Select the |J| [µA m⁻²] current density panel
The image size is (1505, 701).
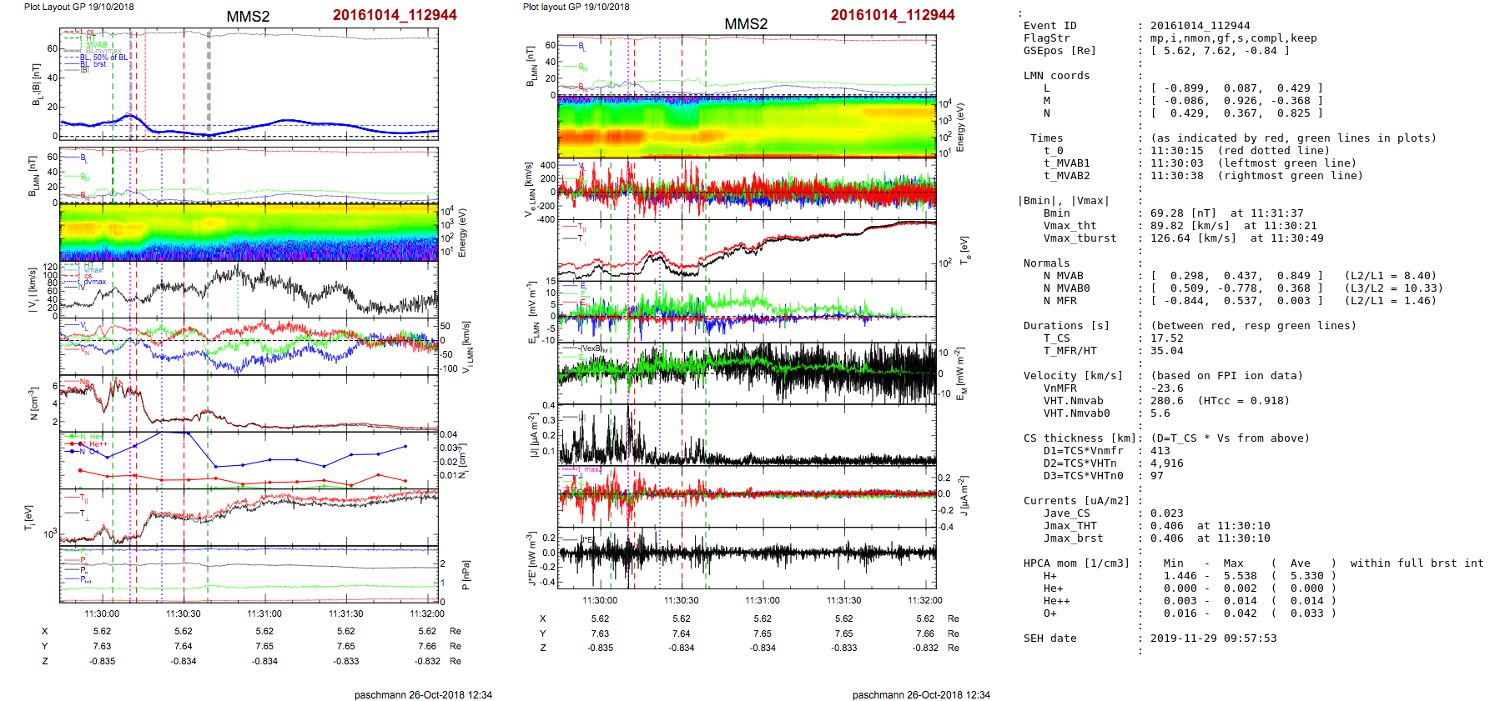point(747,435)
